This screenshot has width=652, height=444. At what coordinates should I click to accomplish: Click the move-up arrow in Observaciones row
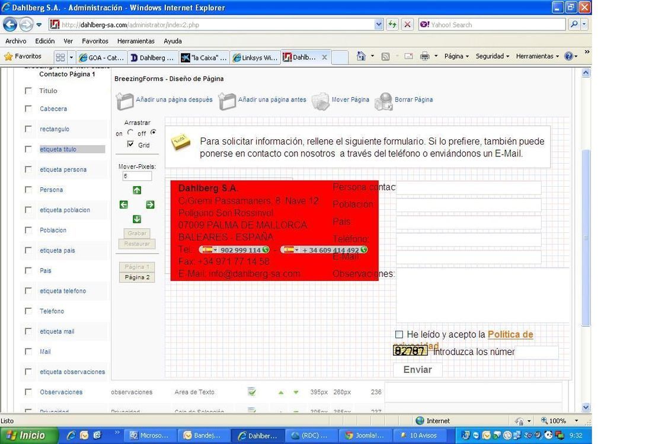pos(281,392)
